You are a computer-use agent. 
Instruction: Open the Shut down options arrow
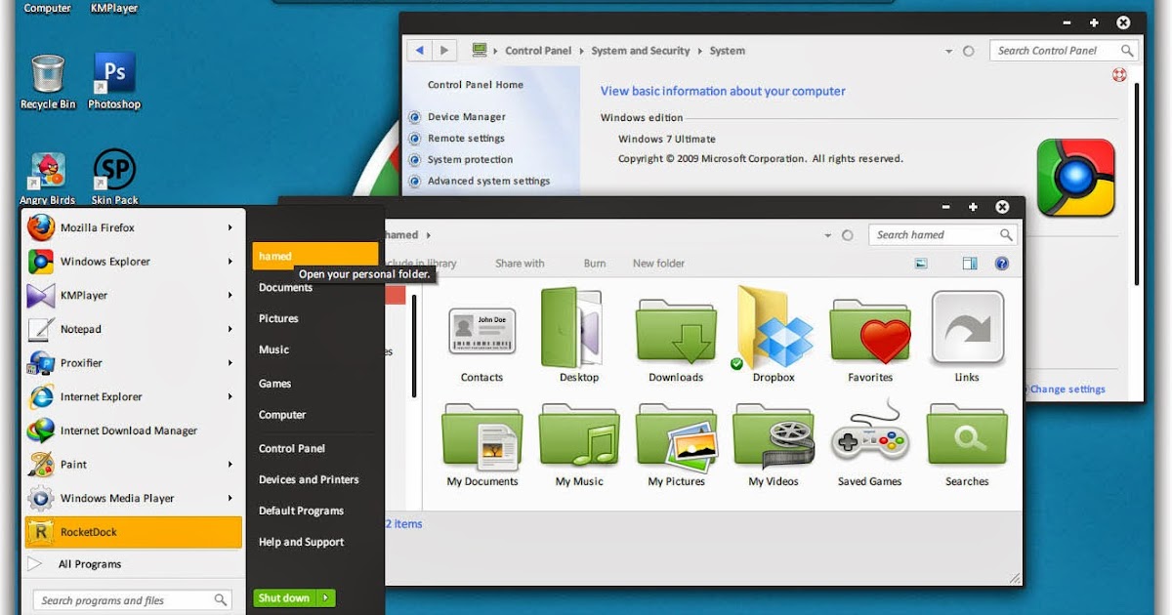click(326, 598)
